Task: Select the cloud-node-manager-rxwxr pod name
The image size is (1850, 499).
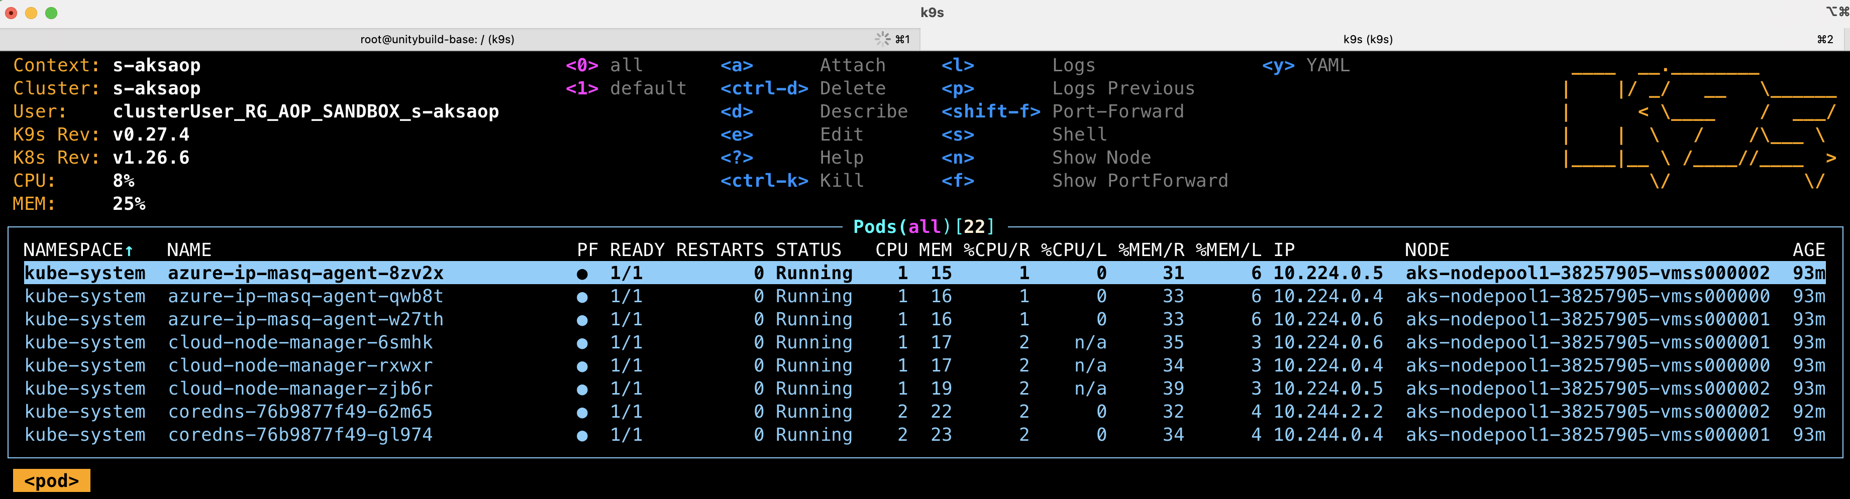Action: click(x=300, y=365)
